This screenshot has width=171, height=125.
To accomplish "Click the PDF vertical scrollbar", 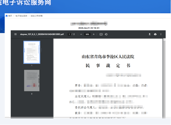I will 165,78.
